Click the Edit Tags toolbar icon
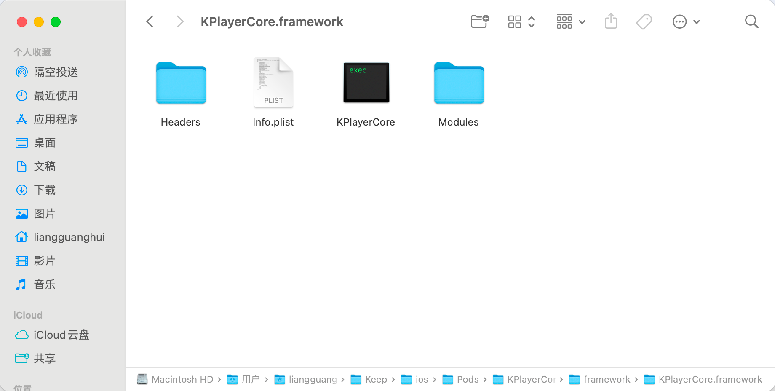 644,21
